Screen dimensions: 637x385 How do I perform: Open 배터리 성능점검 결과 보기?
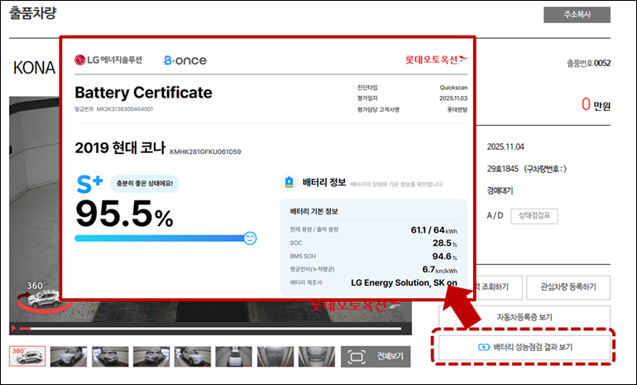coord(524,347)
